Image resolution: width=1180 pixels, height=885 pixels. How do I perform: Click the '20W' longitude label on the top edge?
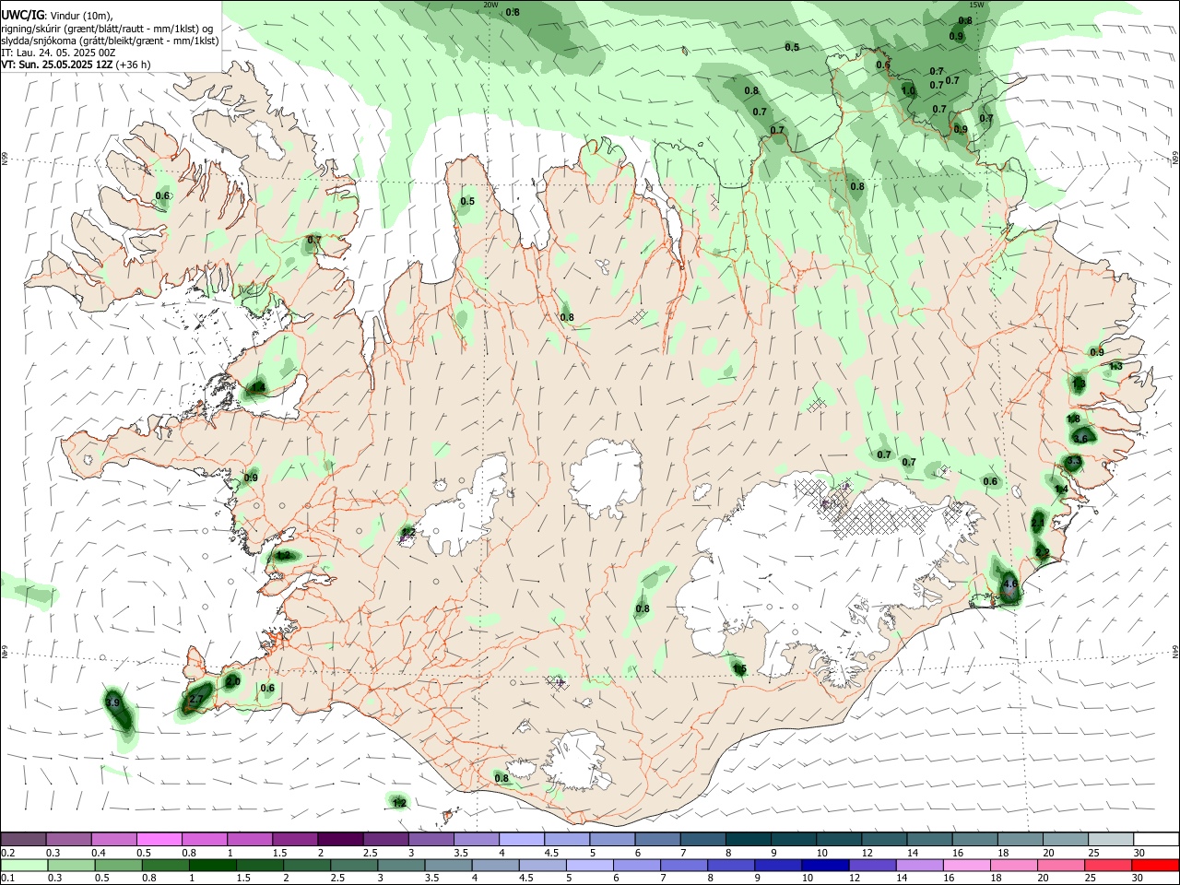[x=491, y=5]
